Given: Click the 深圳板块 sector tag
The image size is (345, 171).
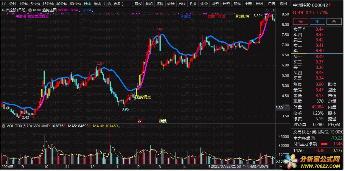Looking at the screenshot, I should coord(242,16).
